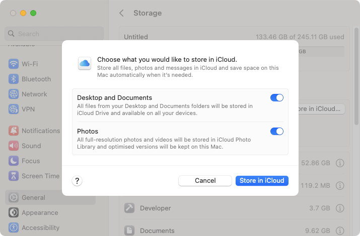
Task: Click the yellow minimize window button
Action: tap(23, 13)
